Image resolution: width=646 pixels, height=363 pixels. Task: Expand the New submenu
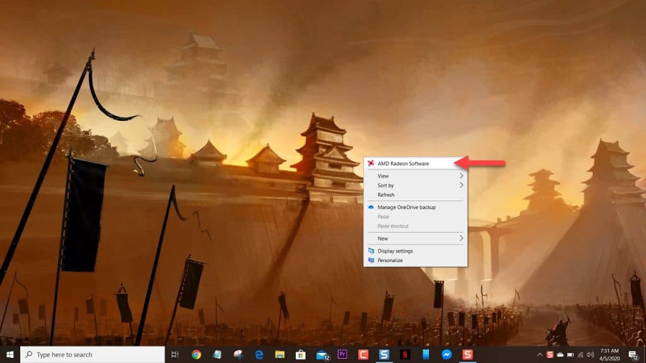tap(404, 238)
